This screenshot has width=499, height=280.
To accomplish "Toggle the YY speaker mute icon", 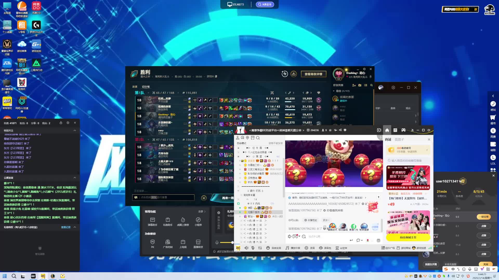I will (246, 248).
